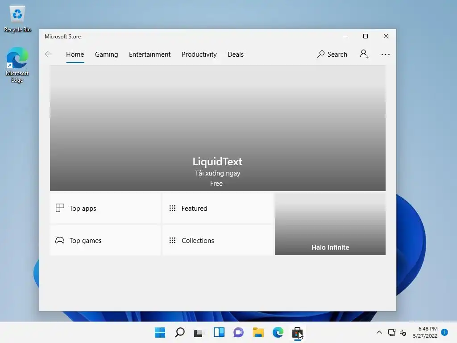Open taskbar Search magnifier

pos(179,332)
